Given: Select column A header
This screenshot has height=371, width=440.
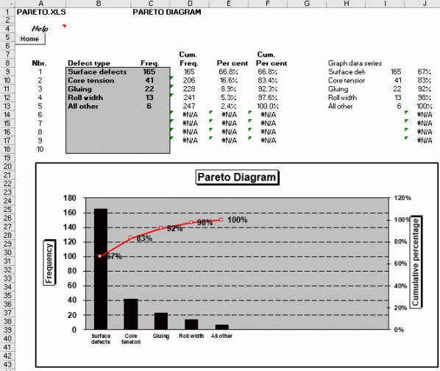Looking at the screenshot, I should pyautogui.click(x=40, y=4).
